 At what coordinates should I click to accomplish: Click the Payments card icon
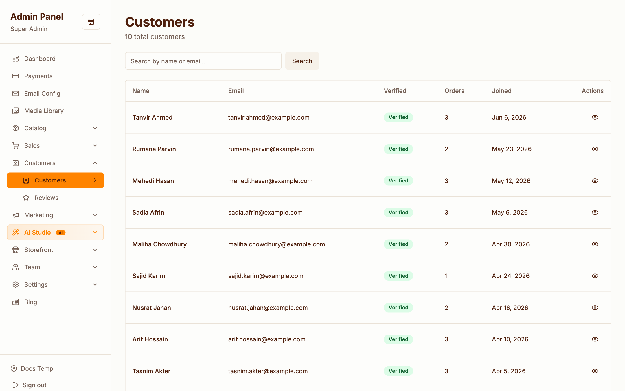16,76
